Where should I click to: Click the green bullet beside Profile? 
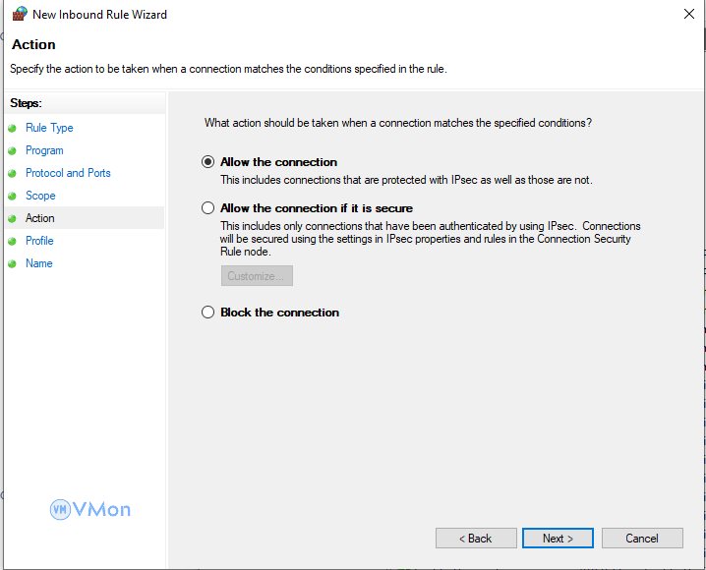point(13,241)
